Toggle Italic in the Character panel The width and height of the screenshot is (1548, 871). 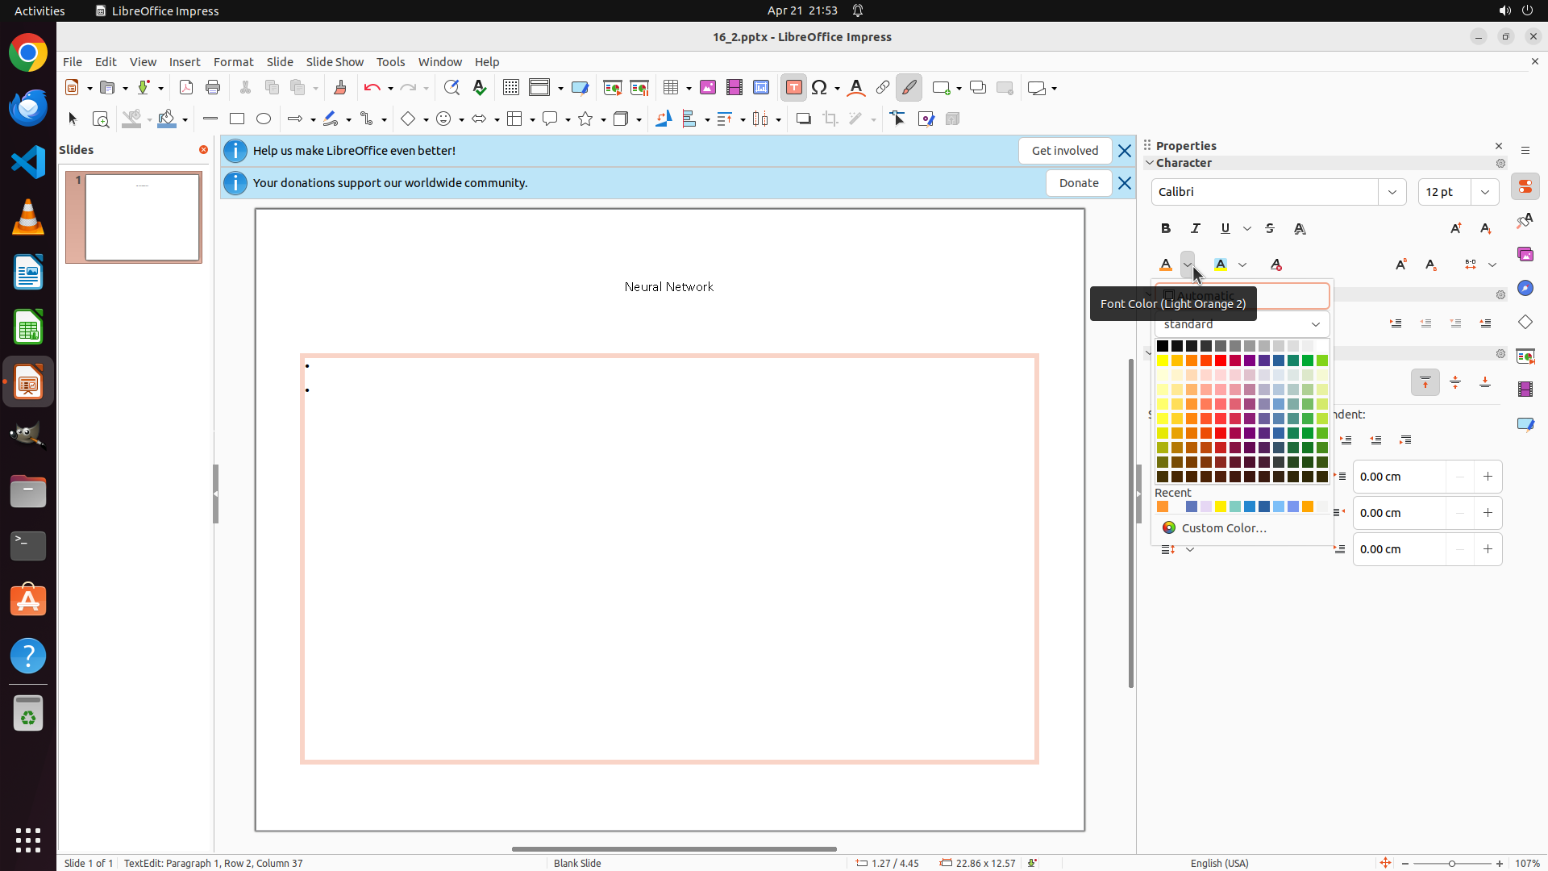(x=1196, y=229)
